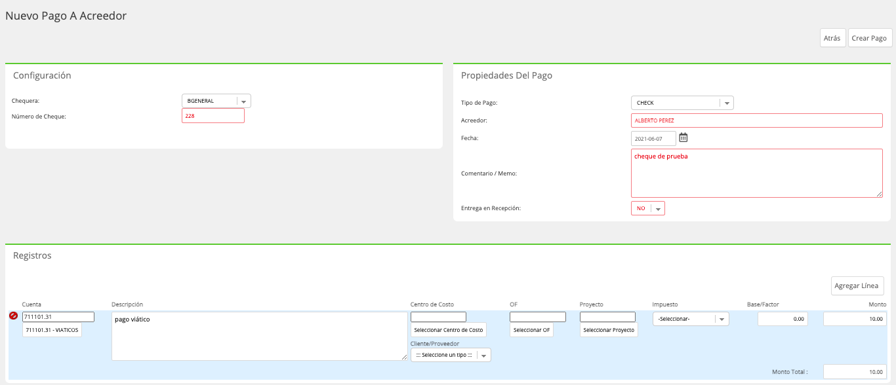Click the Seleccionar OF button
Viewport: 896px width, 385px height.
point(531,330)
